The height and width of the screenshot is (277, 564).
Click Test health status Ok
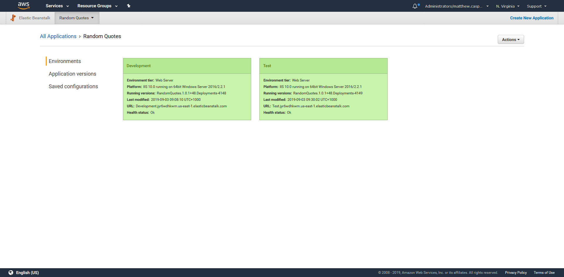pyautogui.click(x=289, y=113)
